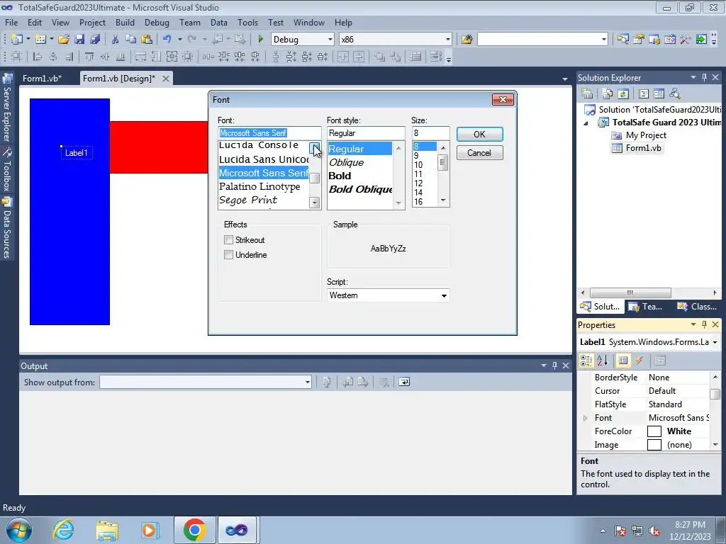The width and height of the screenshot is (726, 544).
Task: Select Lucida Console in the Font list
Action: pyautogui.click(x=259, y=145)
